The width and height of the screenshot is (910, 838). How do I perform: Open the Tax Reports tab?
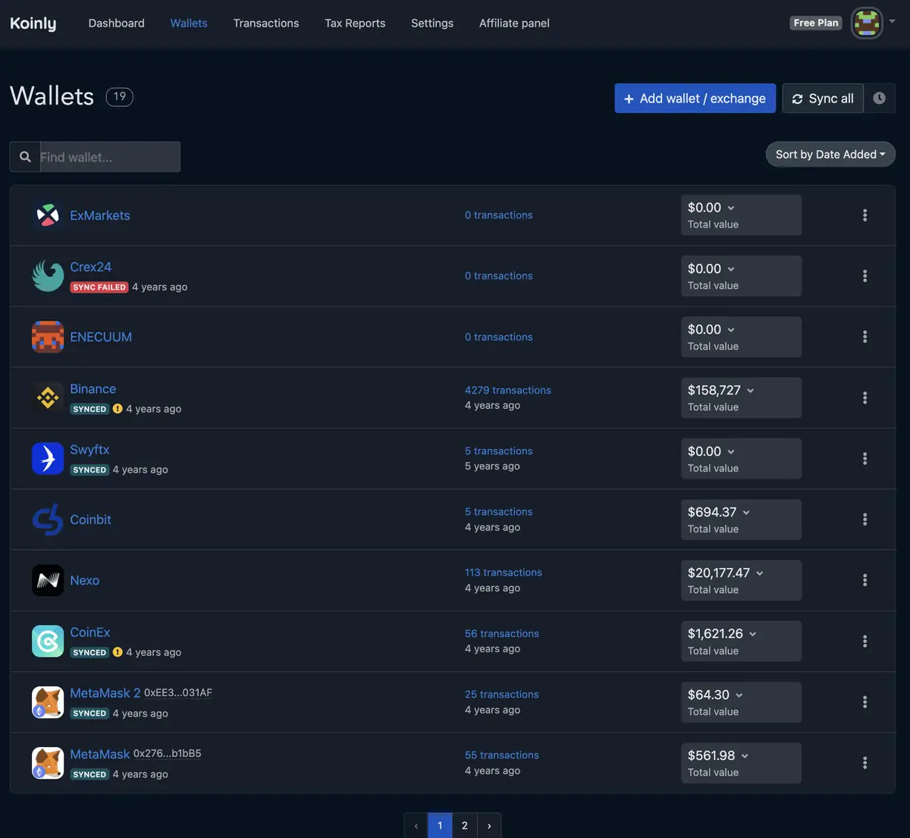355,24
